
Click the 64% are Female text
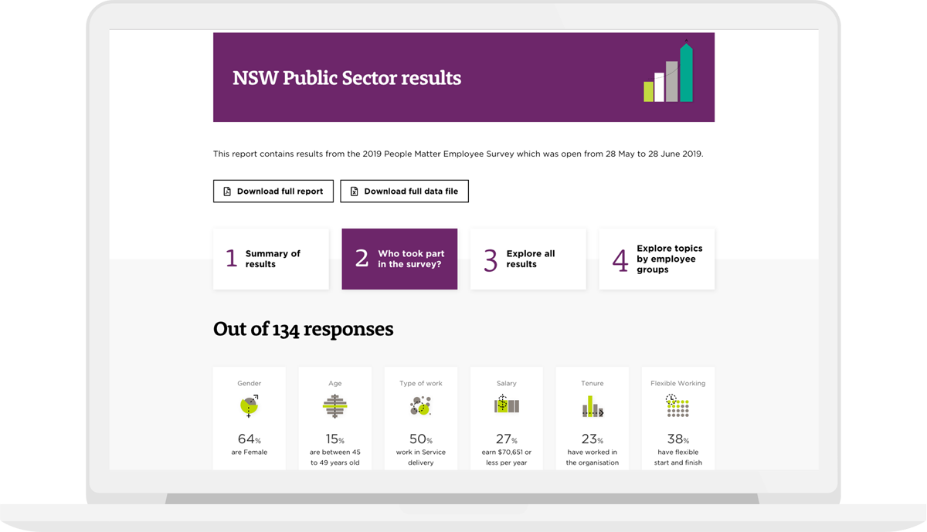[x=250, y=445]
